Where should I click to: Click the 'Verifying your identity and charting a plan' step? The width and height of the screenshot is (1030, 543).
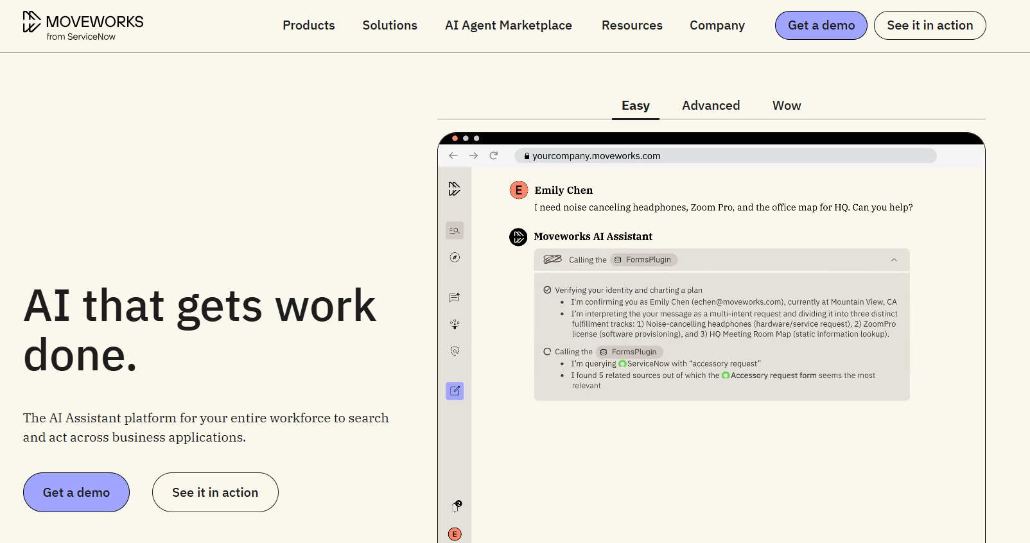(x=623, y=290)
